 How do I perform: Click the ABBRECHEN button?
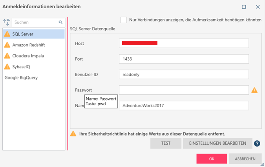pyautogui.click(x=245, y=159)
